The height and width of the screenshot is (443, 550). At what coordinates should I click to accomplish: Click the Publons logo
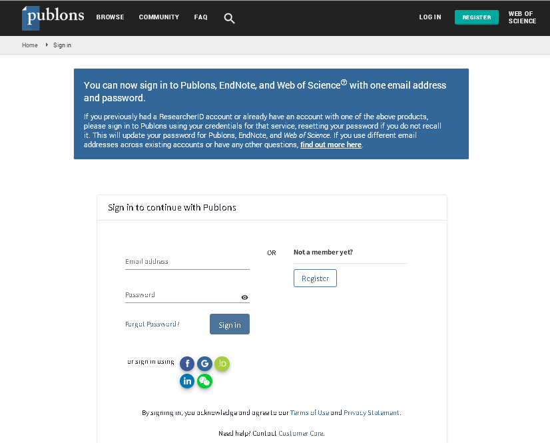(53, 17)
